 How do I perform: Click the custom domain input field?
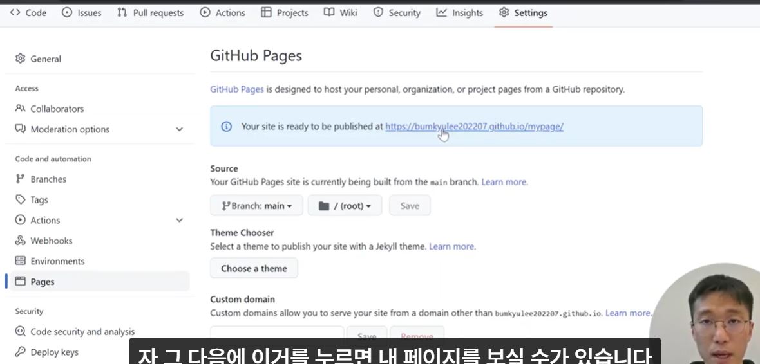(x=277, y=336)
